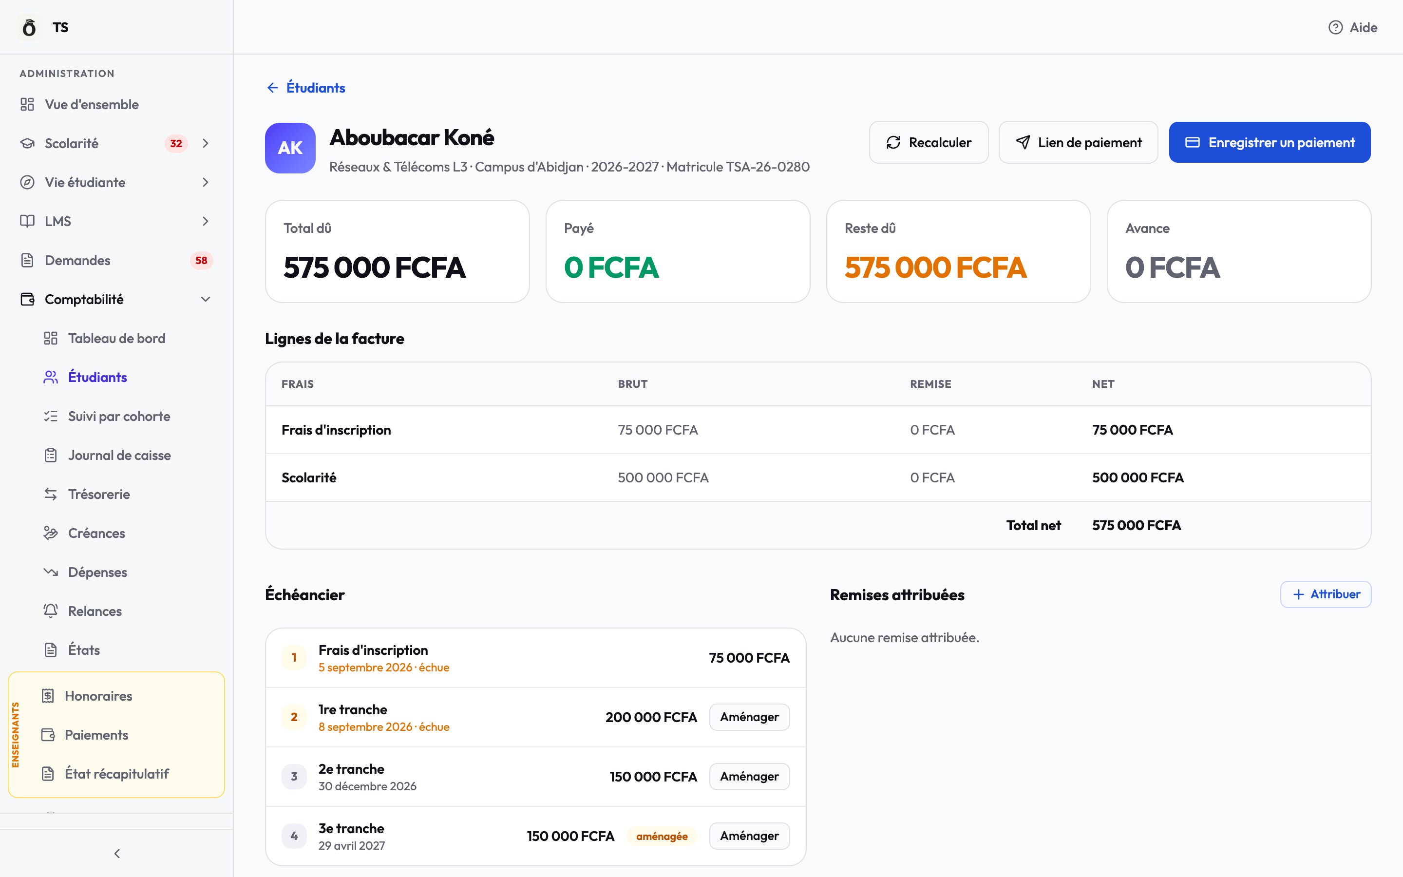Click the États document icon
This screenshot has width=1403, height=877.
pos(51,649)
